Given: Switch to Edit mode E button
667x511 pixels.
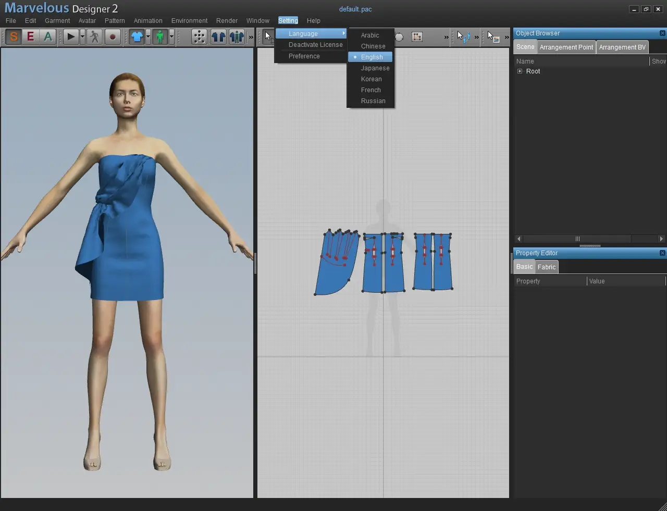Looking at the screenshot, I should (x=31, y=36).
